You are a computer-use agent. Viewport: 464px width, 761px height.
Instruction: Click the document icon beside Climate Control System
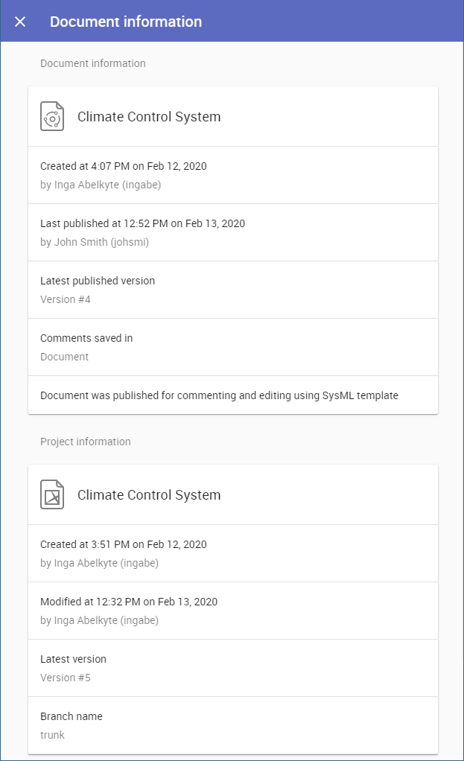pyautogui.click(x=52, y=117)
